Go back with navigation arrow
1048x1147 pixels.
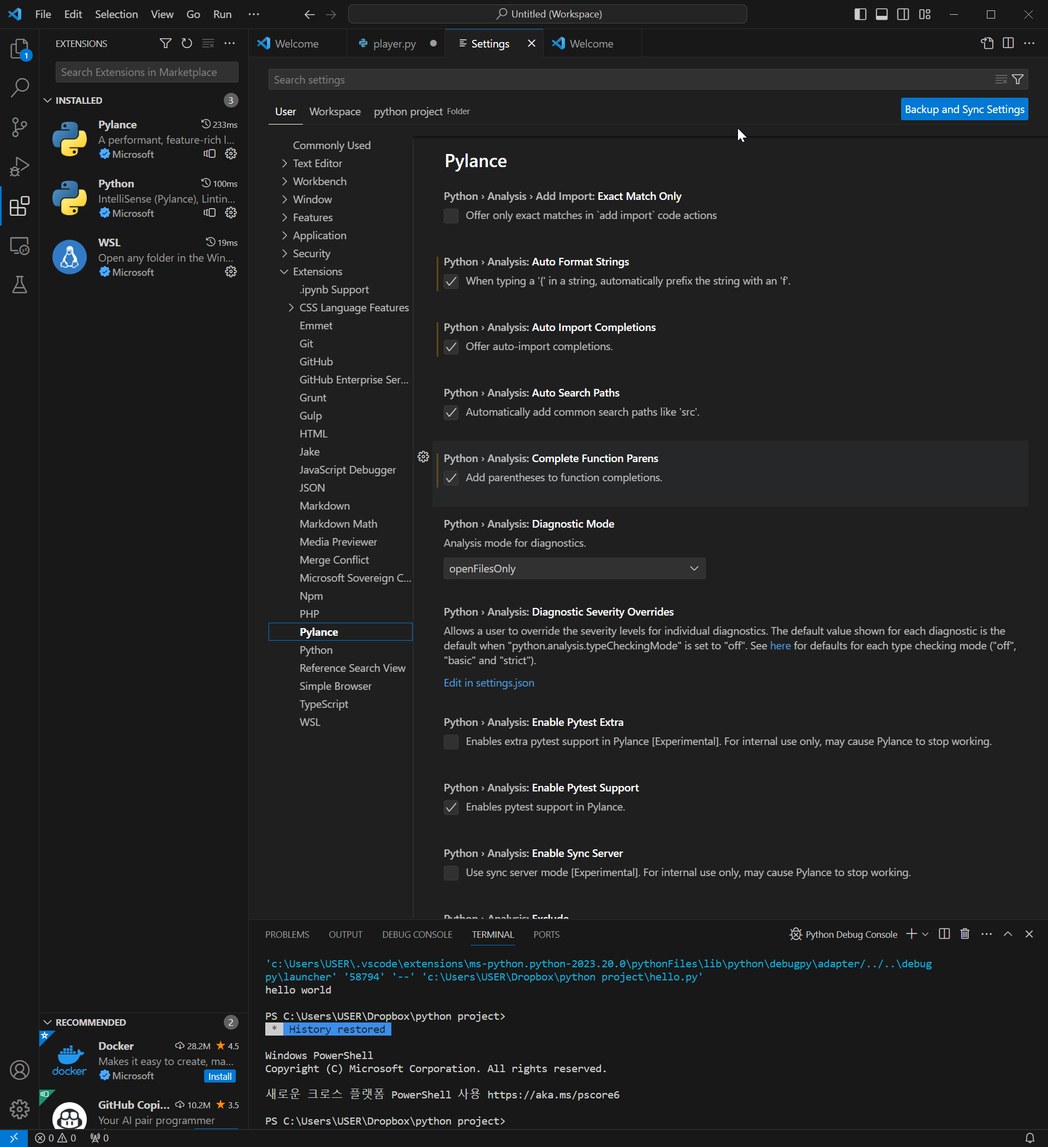tap(309, 14)
